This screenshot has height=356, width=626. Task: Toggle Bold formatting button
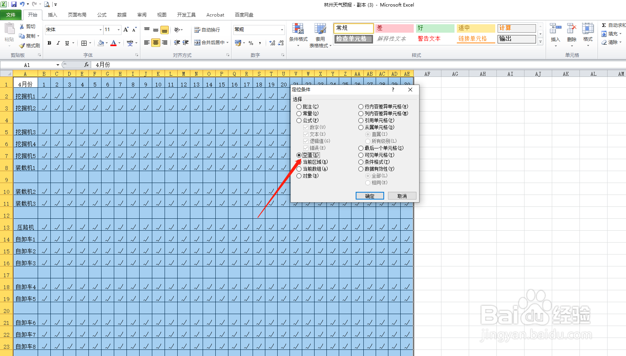[49, 43]
